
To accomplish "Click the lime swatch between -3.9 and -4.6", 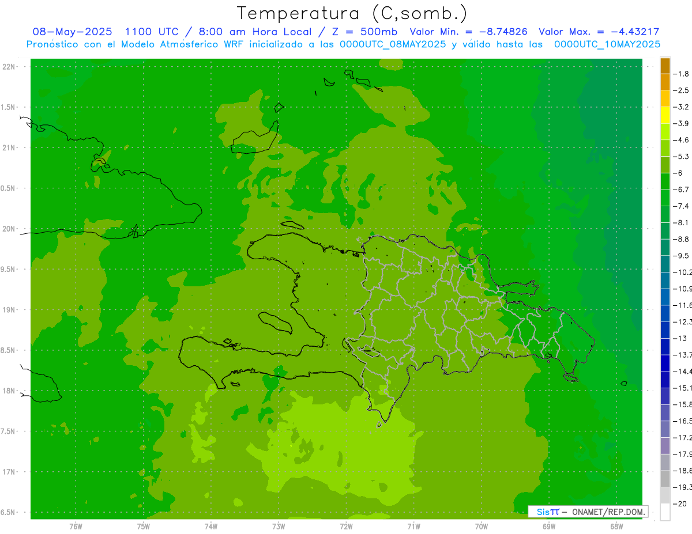I will (665, 132).
